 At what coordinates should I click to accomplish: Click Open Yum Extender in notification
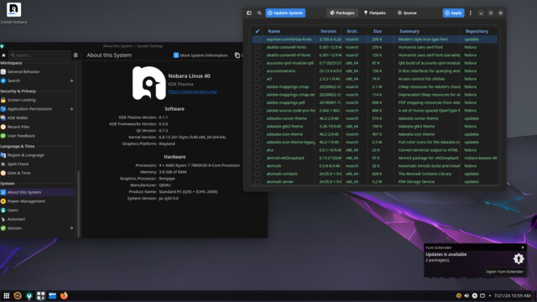pos(504,272)
